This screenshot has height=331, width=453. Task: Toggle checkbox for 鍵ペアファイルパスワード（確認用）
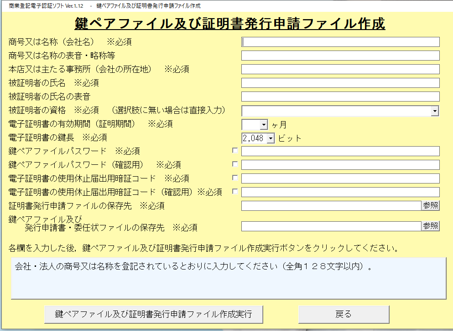coord(235,164)
